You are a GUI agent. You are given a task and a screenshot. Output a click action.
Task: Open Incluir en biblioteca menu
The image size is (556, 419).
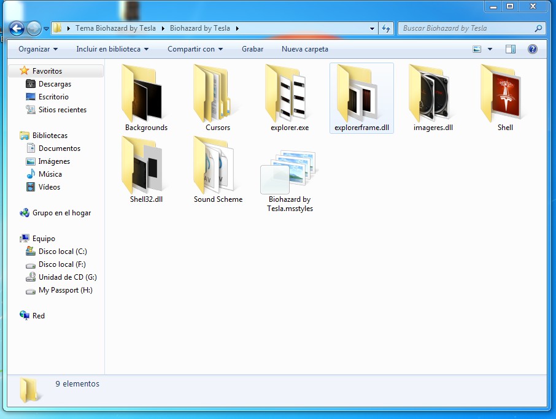112,49
